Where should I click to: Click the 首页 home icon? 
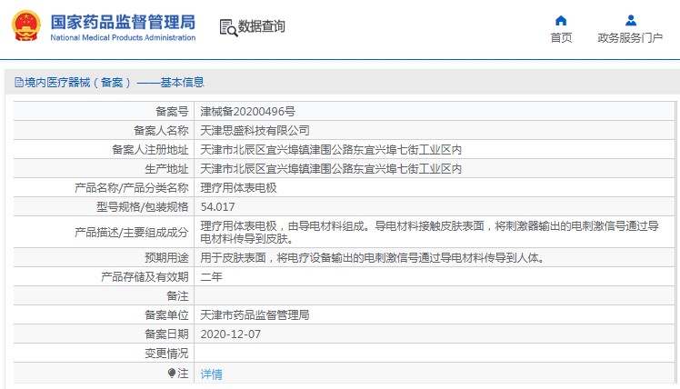(x=561, y=20)
